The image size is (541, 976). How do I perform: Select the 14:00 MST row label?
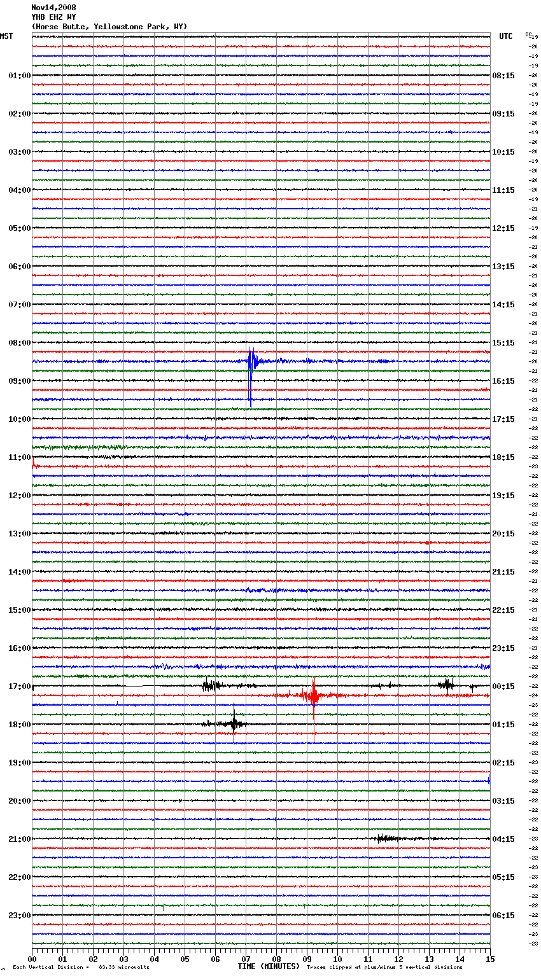[19, 572]
